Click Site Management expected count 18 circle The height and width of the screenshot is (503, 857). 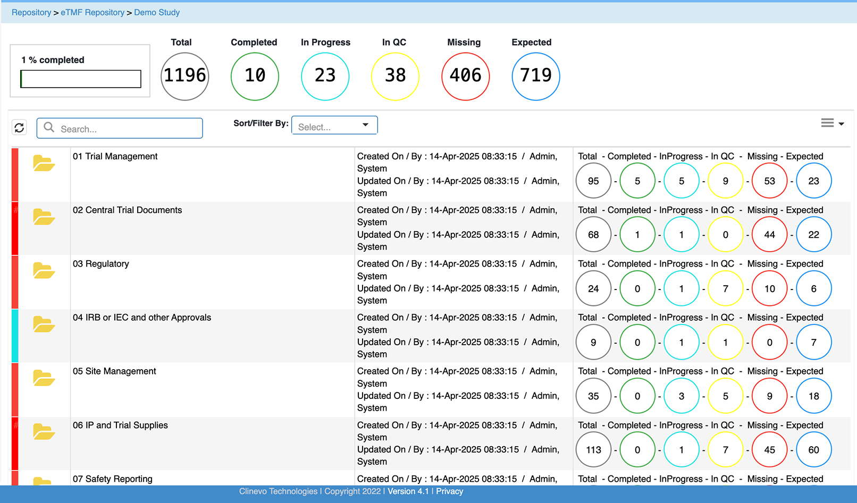[x=814, y=396]
